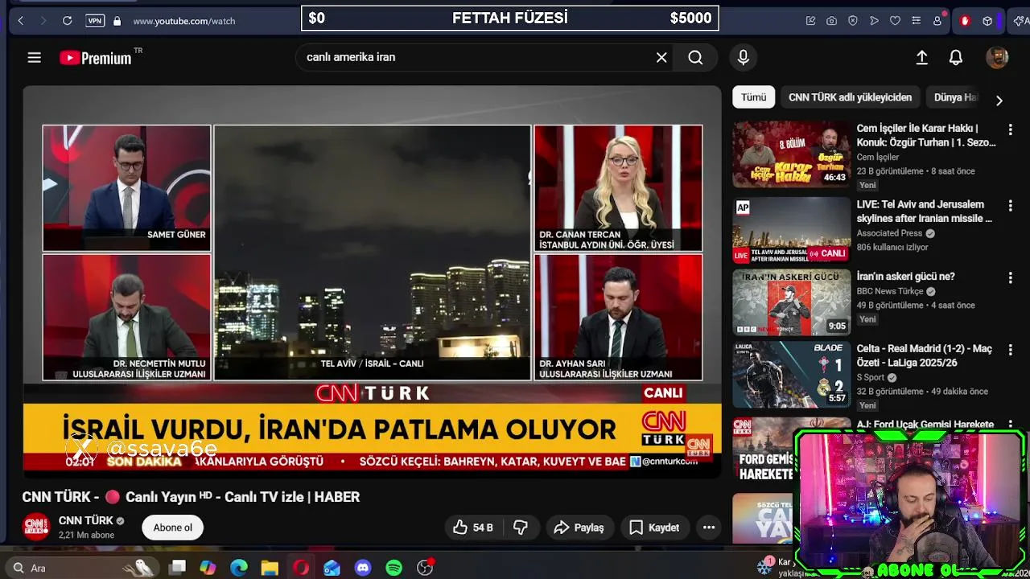Screen dimensions: 1030x579
Task: Take a snapshot with the browser camera icon
Action: (x=831, y=20)
